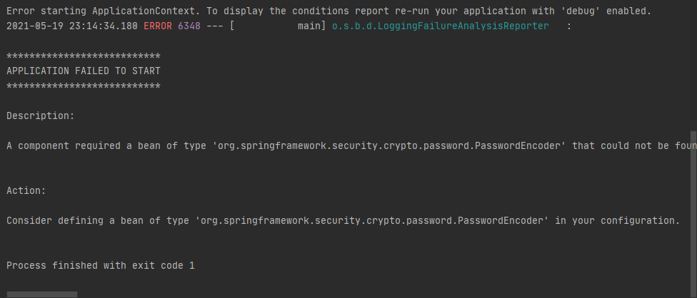Viewport: 697px width, 298px height.
Task: Click the vertical scrollbar on right edge
Action: coord(693,214)
